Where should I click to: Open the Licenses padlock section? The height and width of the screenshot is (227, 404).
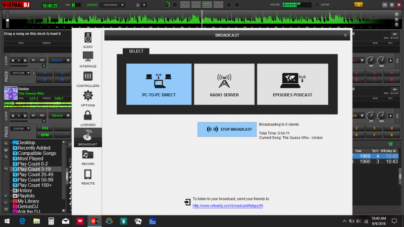pyautogui.click(x=87, y=118)
